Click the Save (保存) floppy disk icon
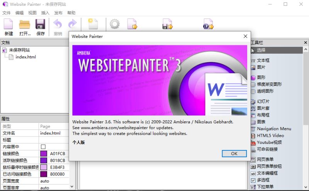309x191 pixels. [x=41, y=24]
